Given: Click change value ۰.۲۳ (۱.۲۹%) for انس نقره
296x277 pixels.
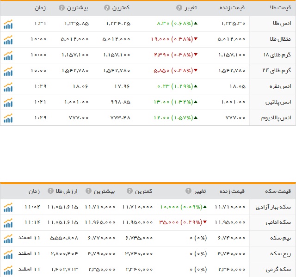Looking at the screenshot, I should pos(175,86).
